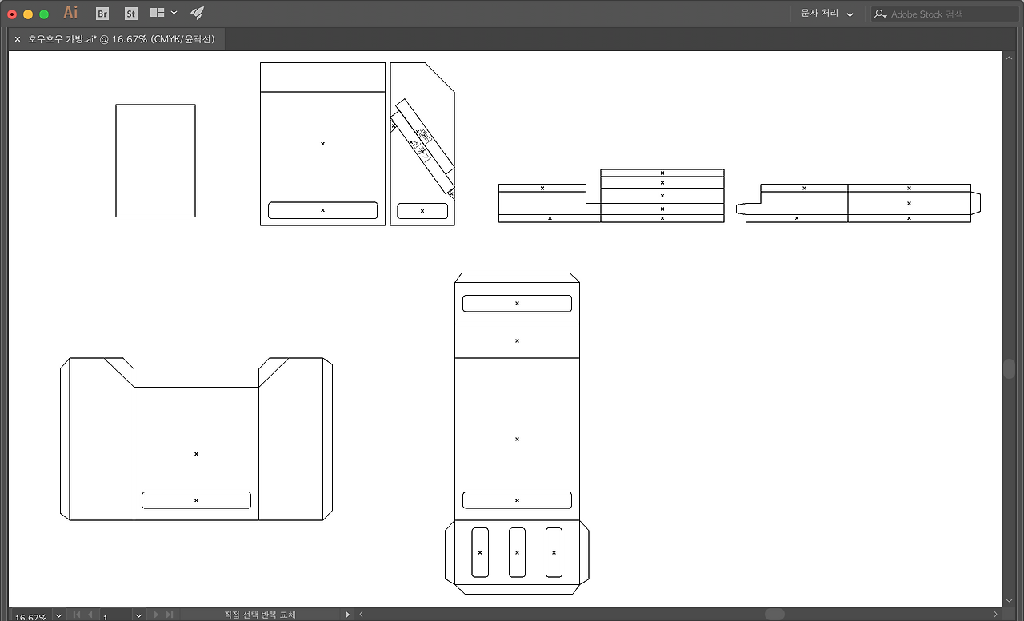Minimize the window with the yellow button

pyautogui.click(x=28, y=14)
